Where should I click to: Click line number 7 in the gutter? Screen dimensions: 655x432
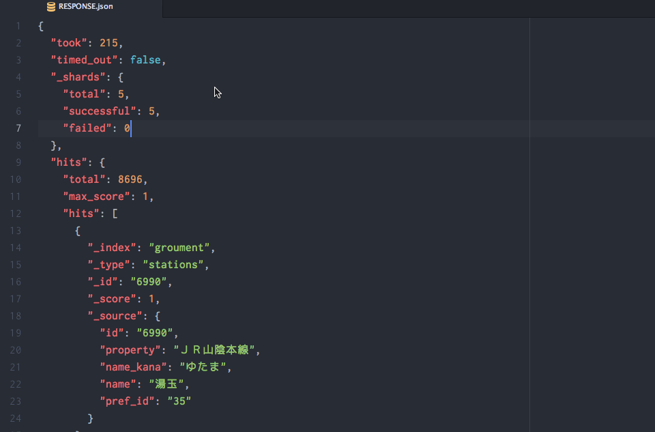coord(18,128)
